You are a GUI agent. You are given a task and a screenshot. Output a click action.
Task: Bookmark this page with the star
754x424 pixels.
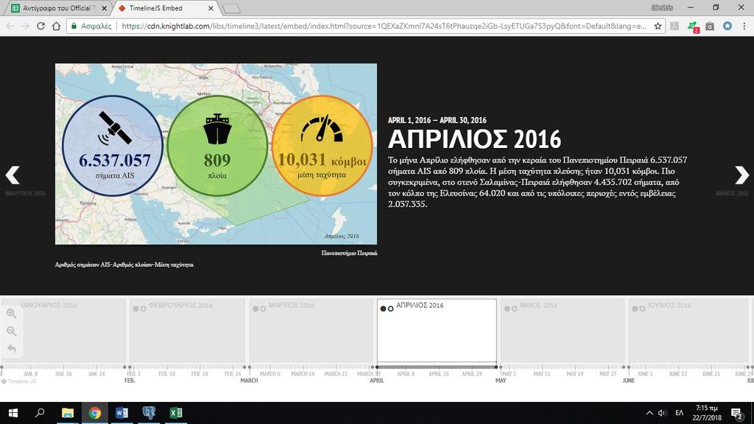tap(658, 26)
